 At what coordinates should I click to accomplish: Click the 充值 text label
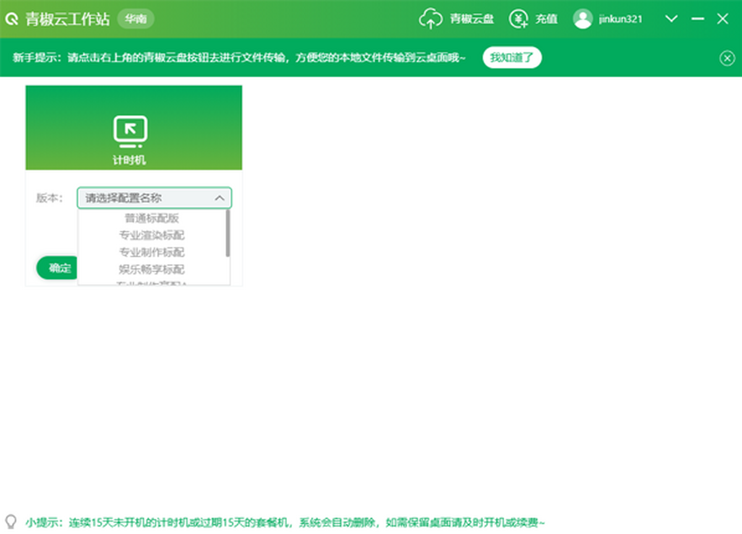(546, 19)
